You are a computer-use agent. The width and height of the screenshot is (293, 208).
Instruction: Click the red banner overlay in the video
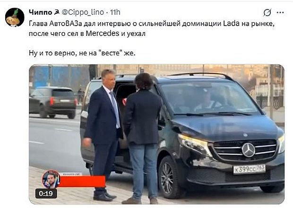[82, 181]
